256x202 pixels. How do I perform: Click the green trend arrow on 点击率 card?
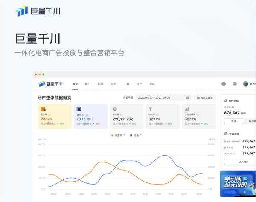pyautogui.click(x=58, y=124)
